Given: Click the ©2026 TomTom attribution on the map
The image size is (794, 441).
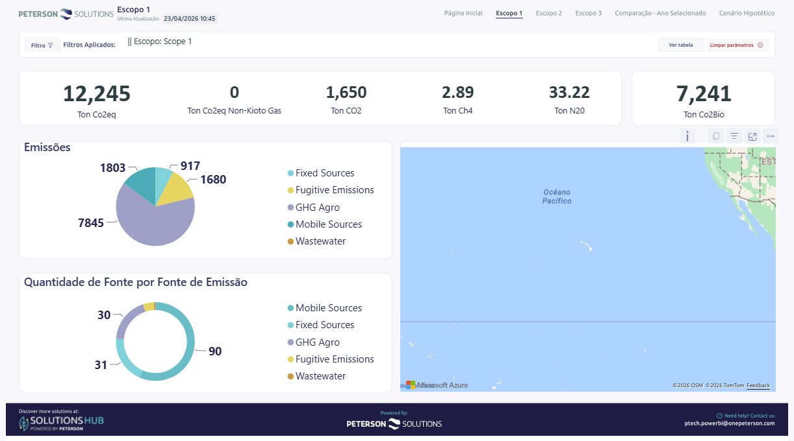Looking at the screenshot, I should [x=725, y=385].
